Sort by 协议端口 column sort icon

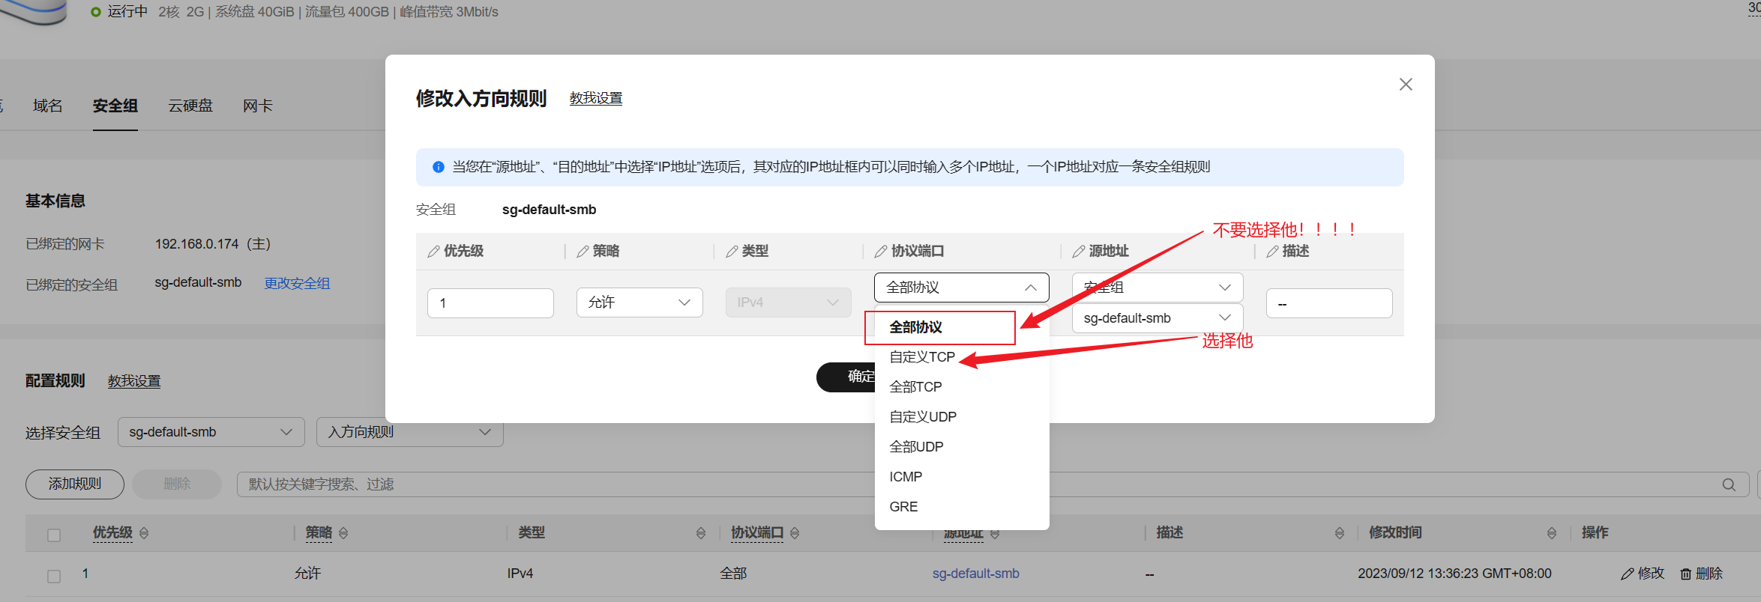[x=795, y=533]
